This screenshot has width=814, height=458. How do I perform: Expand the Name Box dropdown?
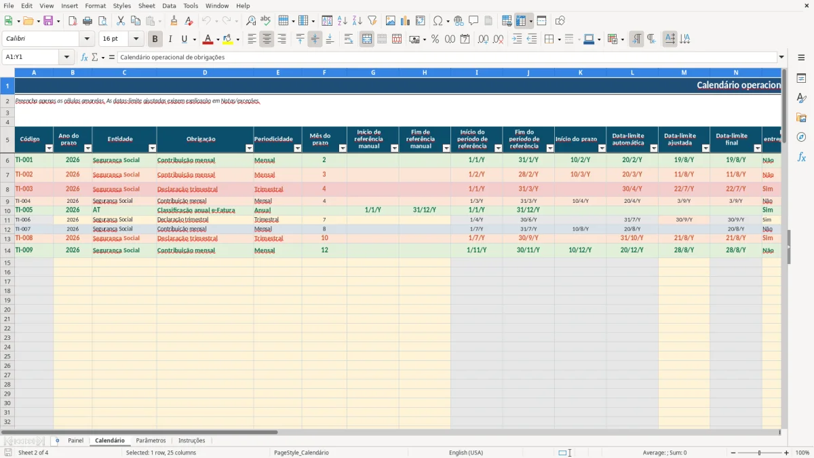point(66,57)
